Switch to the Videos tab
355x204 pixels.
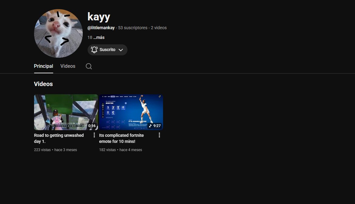click(68, 66)
